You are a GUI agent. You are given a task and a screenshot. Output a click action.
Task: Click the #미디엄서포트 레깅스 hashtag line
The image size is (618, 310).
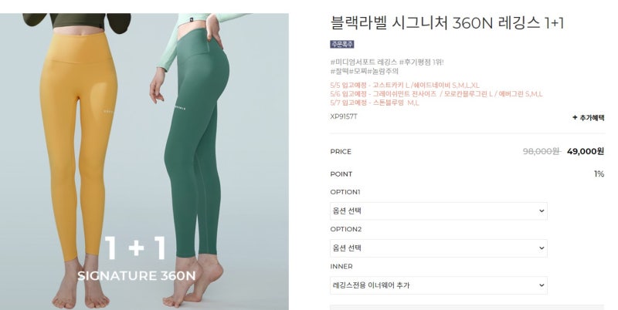(387, 62)
